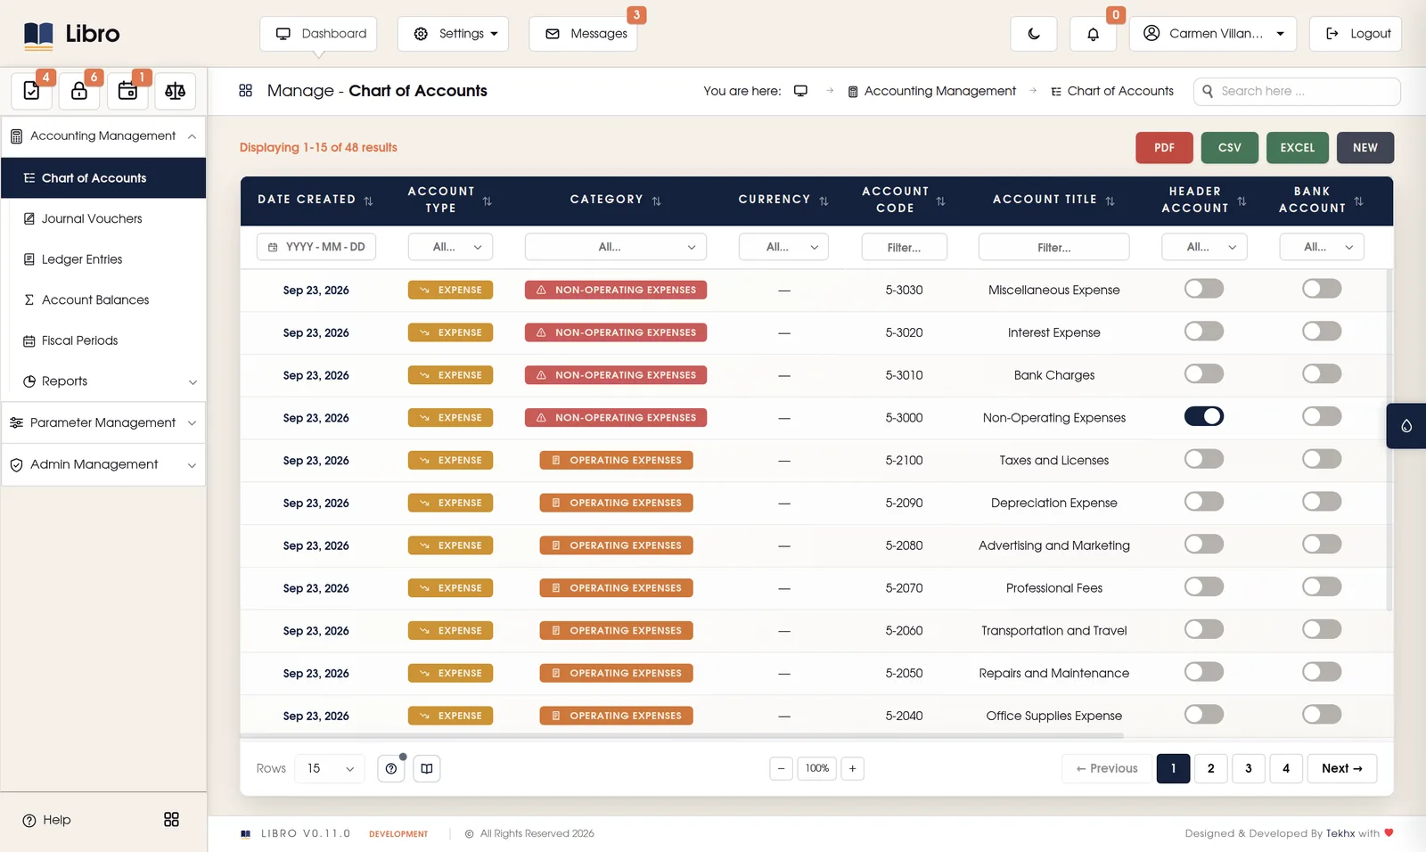Open the calendar icon in sidebar
Viewport: 1426px width, 852px height.
click(127, 91)
